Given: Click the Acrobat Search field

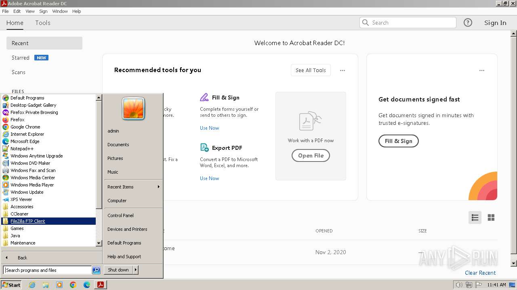Looking at the screenshot, I should pyautogui.click(x=408, y=23).
